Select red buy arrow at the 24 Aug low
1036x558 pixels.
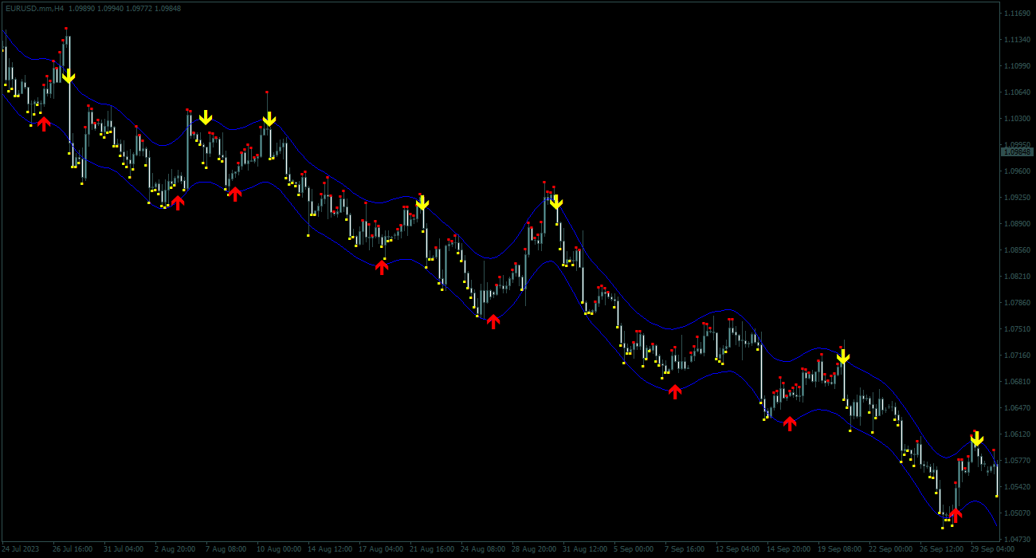(x=493, y=321)
